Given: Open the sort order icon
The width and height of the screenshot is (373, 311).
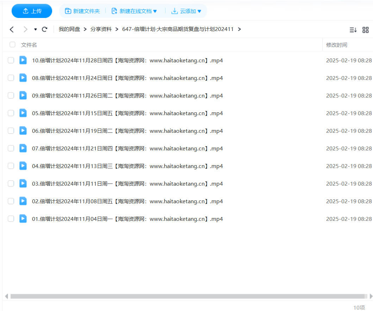Looking at the screenshot, I should click(353, 30).
